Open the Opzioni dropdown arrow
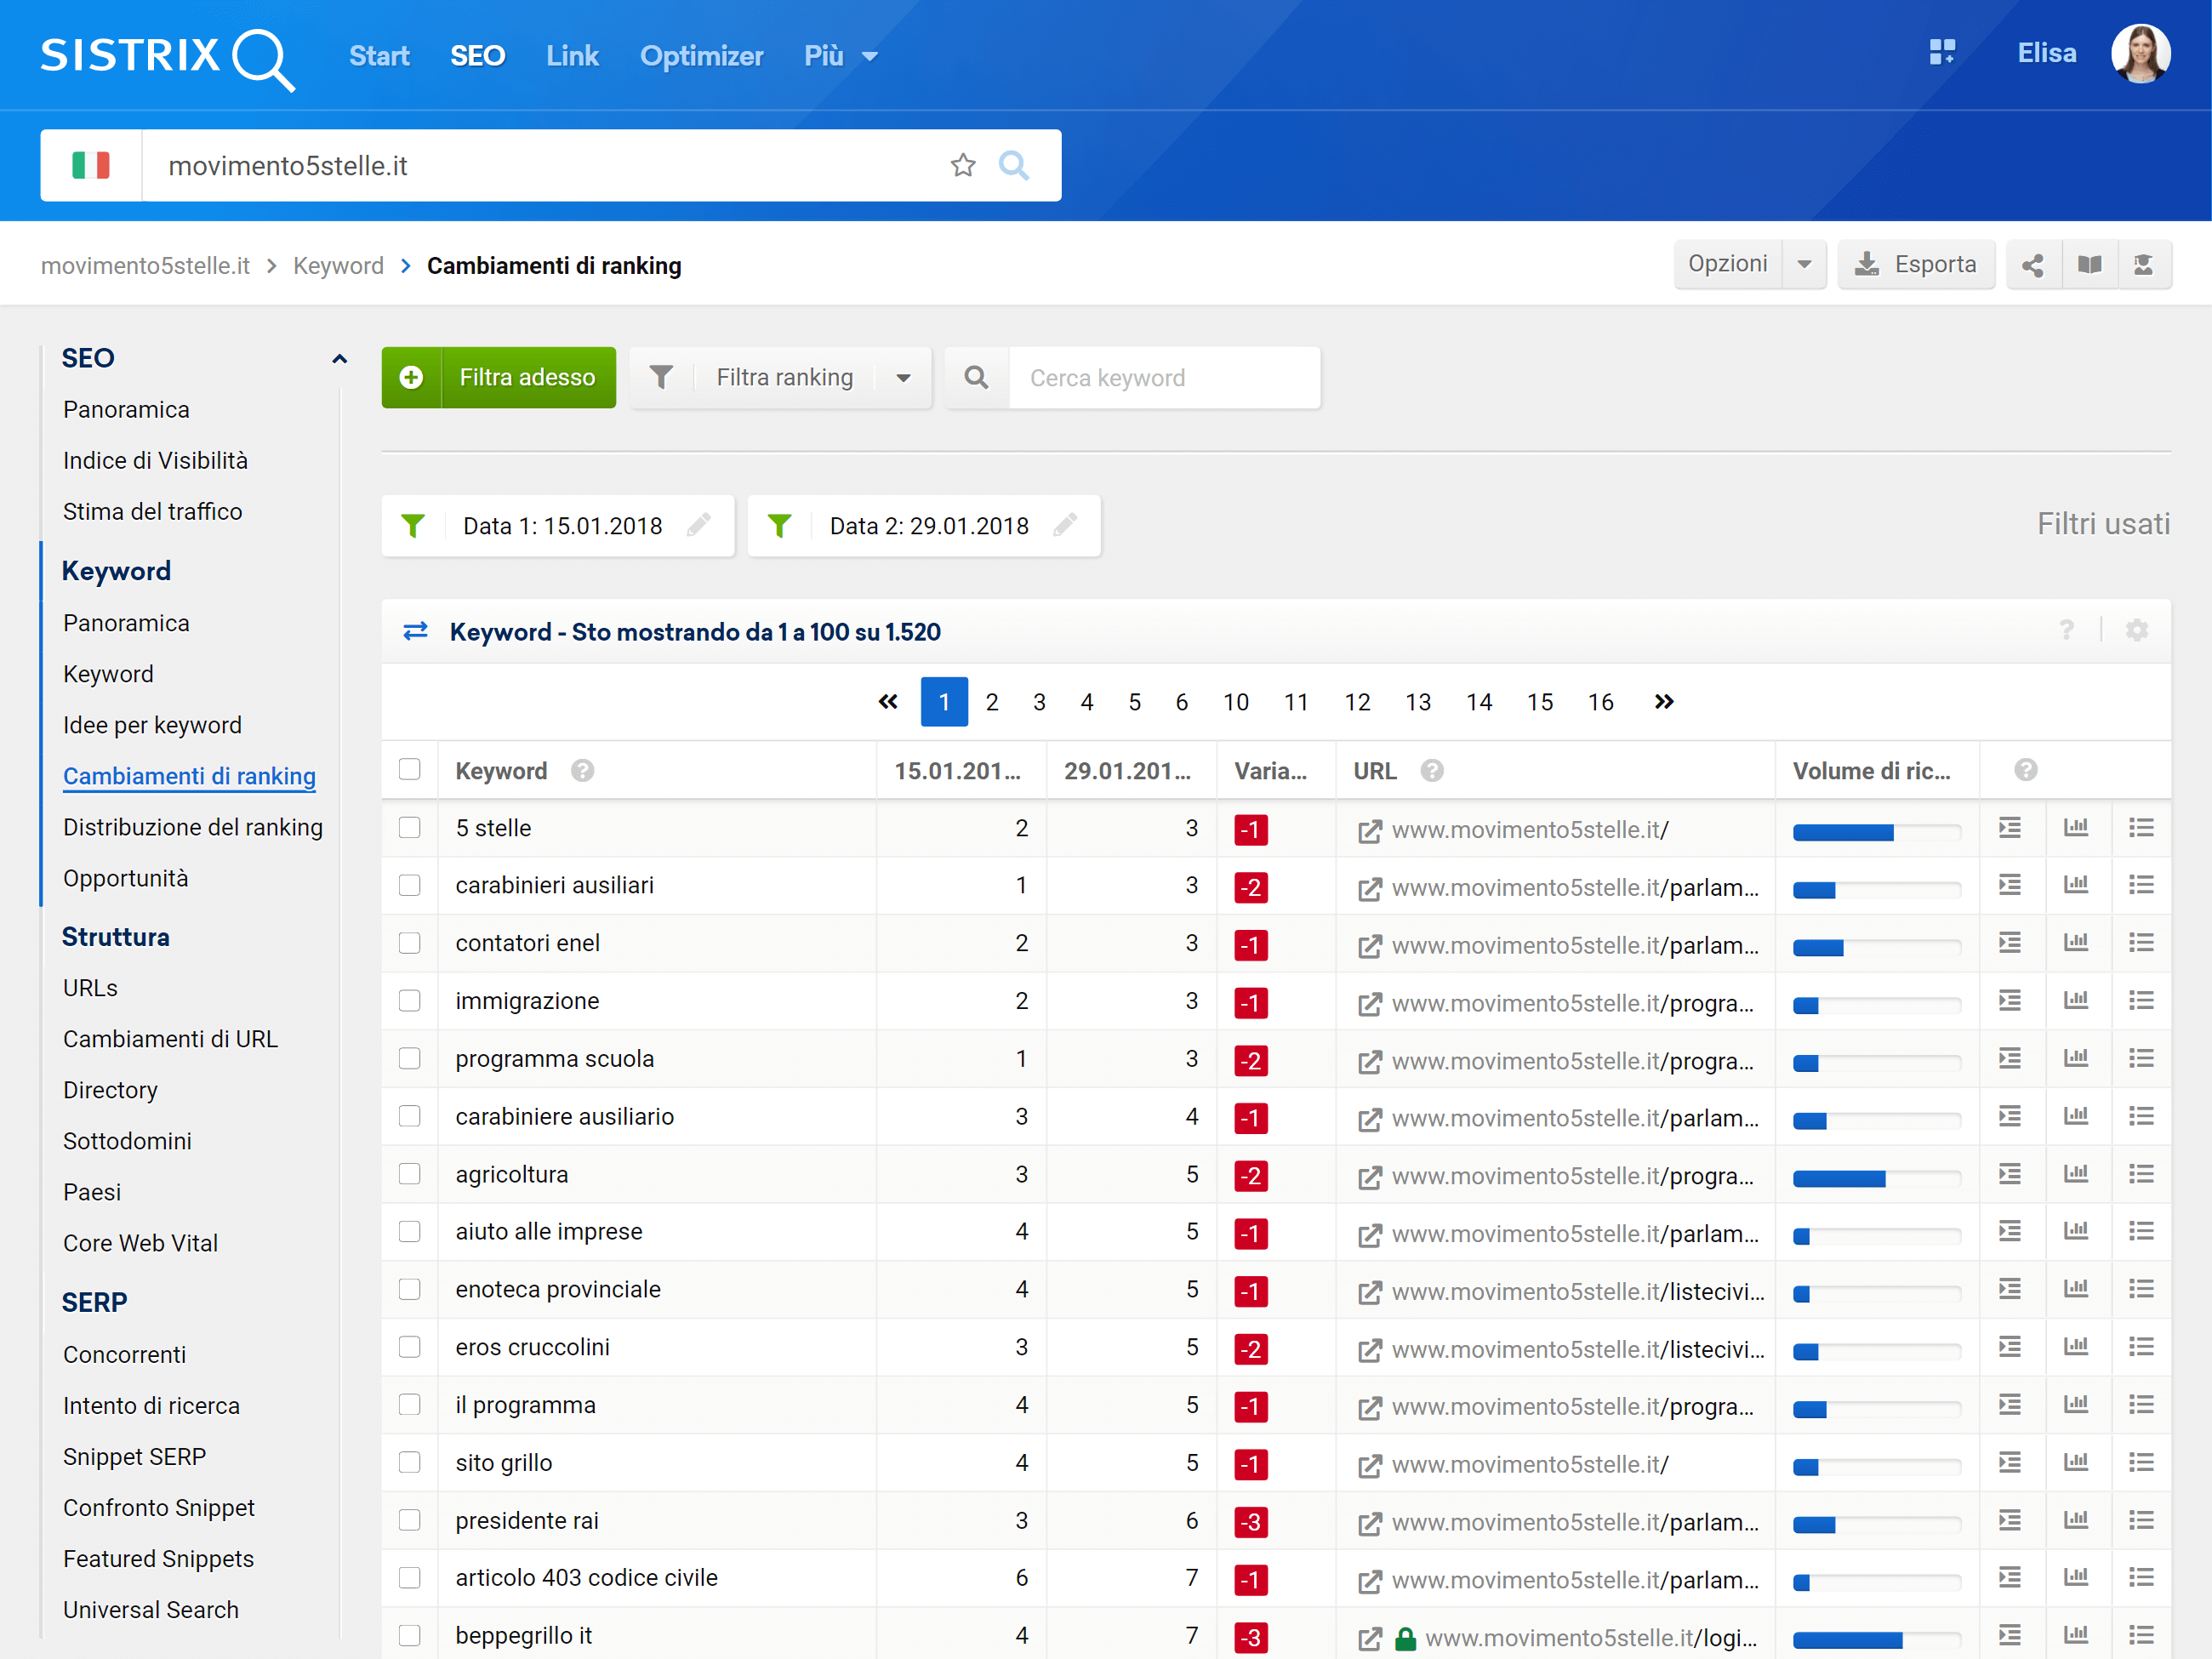 click(1804, 265)
